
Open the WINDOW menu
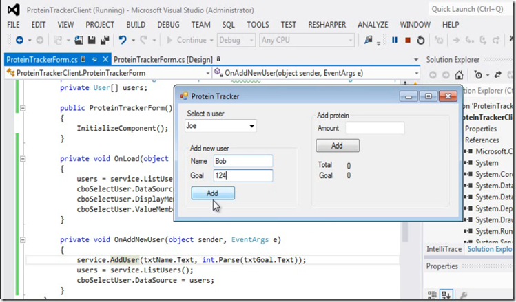coord(415,25)
